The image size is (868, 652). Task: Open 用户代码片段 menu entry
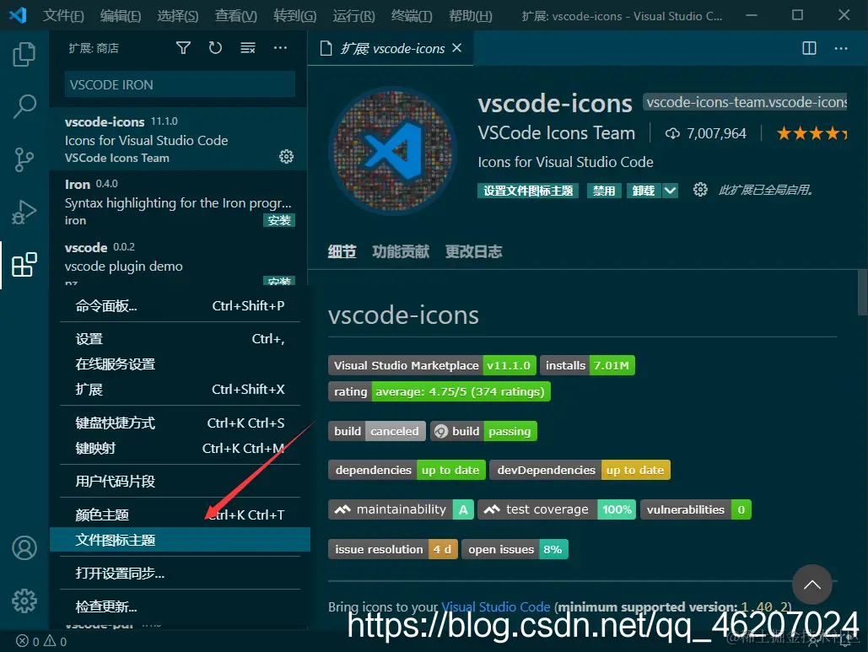tap(180, 482)
